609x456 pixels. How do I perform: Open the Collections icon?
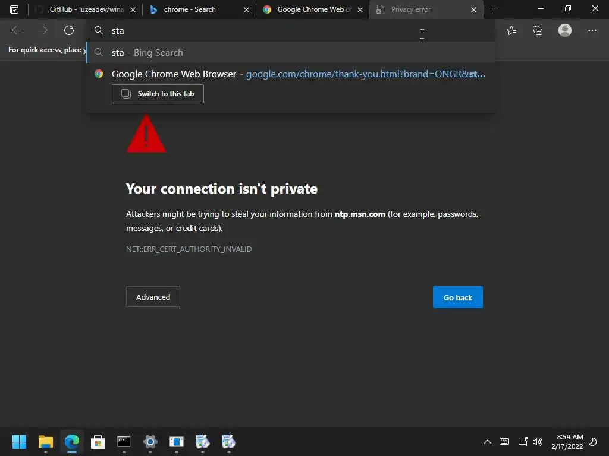[x=538, y=30]
